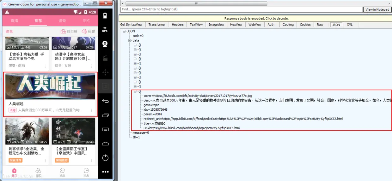
Task: Tap the 动态 icon in bottom navigation
Action: click(x=62, y=171)
